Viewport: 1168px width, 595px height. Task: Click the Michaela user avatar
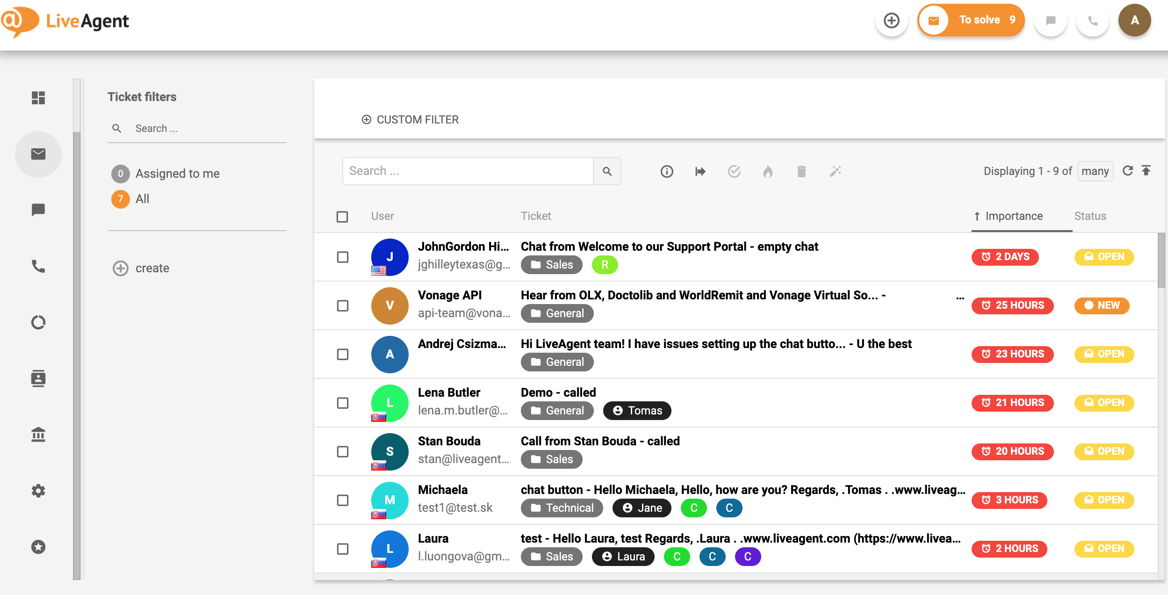point(389,500)
